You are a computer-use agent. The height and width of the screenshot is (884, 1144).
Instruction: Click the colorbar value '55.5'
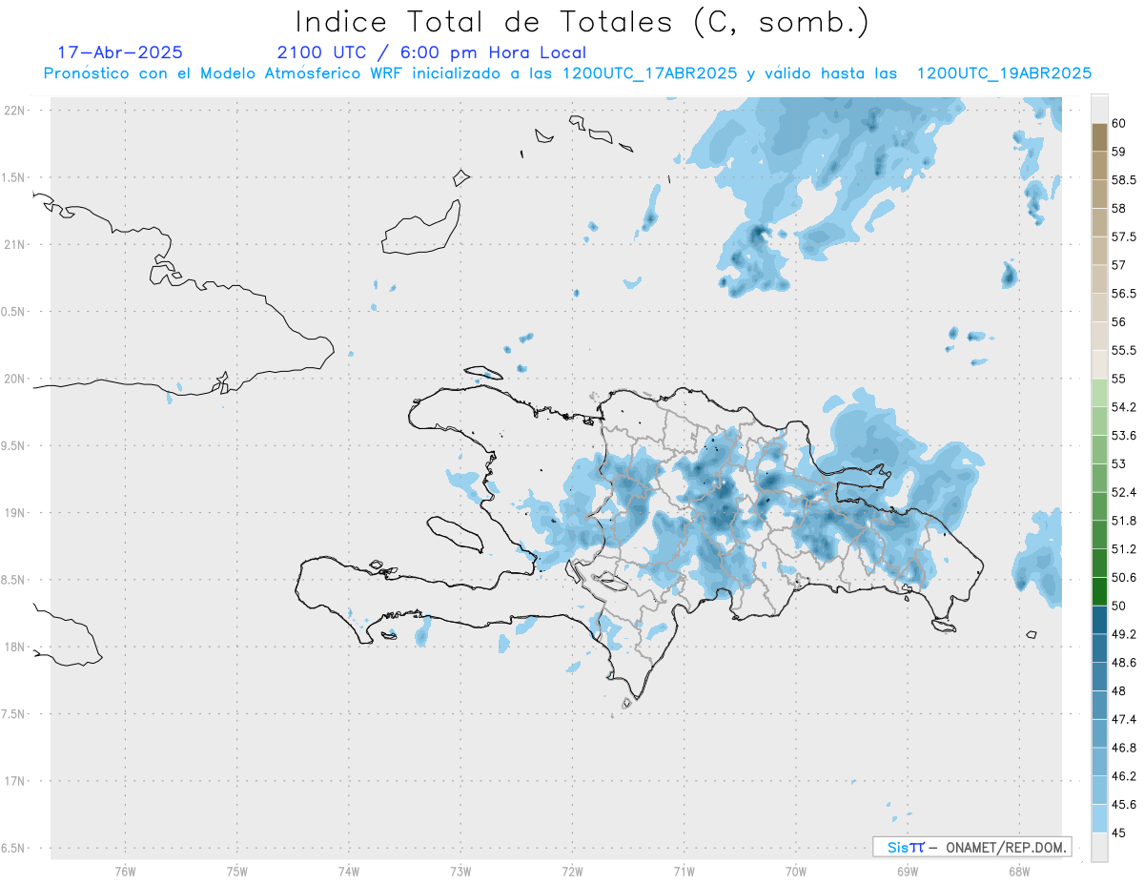[x=1124, y=350]
